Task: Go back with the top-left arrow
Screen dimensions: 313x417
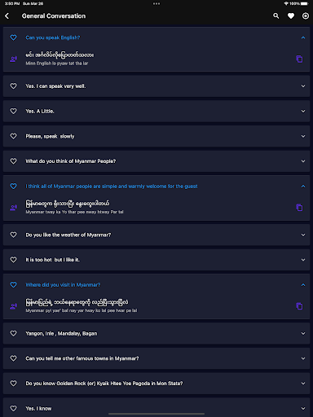Action: click(7, 16)
